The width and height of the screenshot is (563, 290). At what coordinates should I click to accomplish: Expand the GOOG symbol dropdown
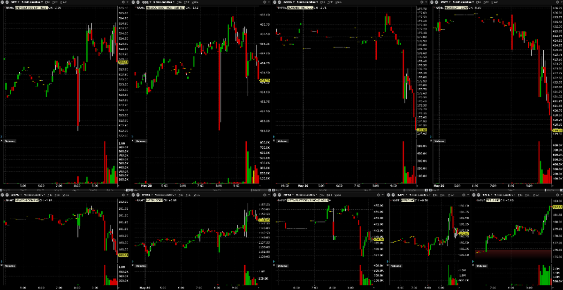294,2
